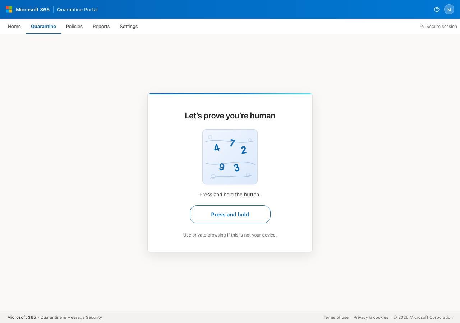Select the Quarantine tab
Screen dimensions: 460x323
click(43, 27)
